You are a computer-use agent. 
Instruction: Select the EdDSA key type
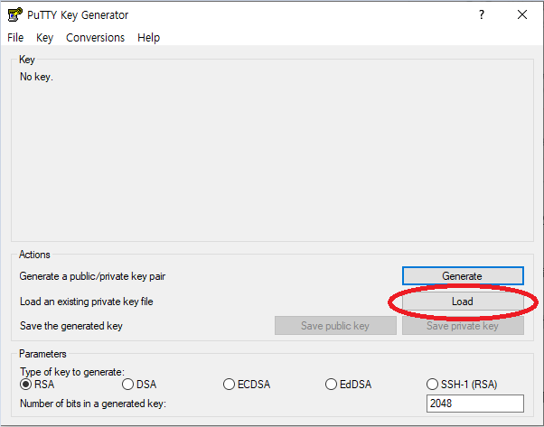point(348,384)
